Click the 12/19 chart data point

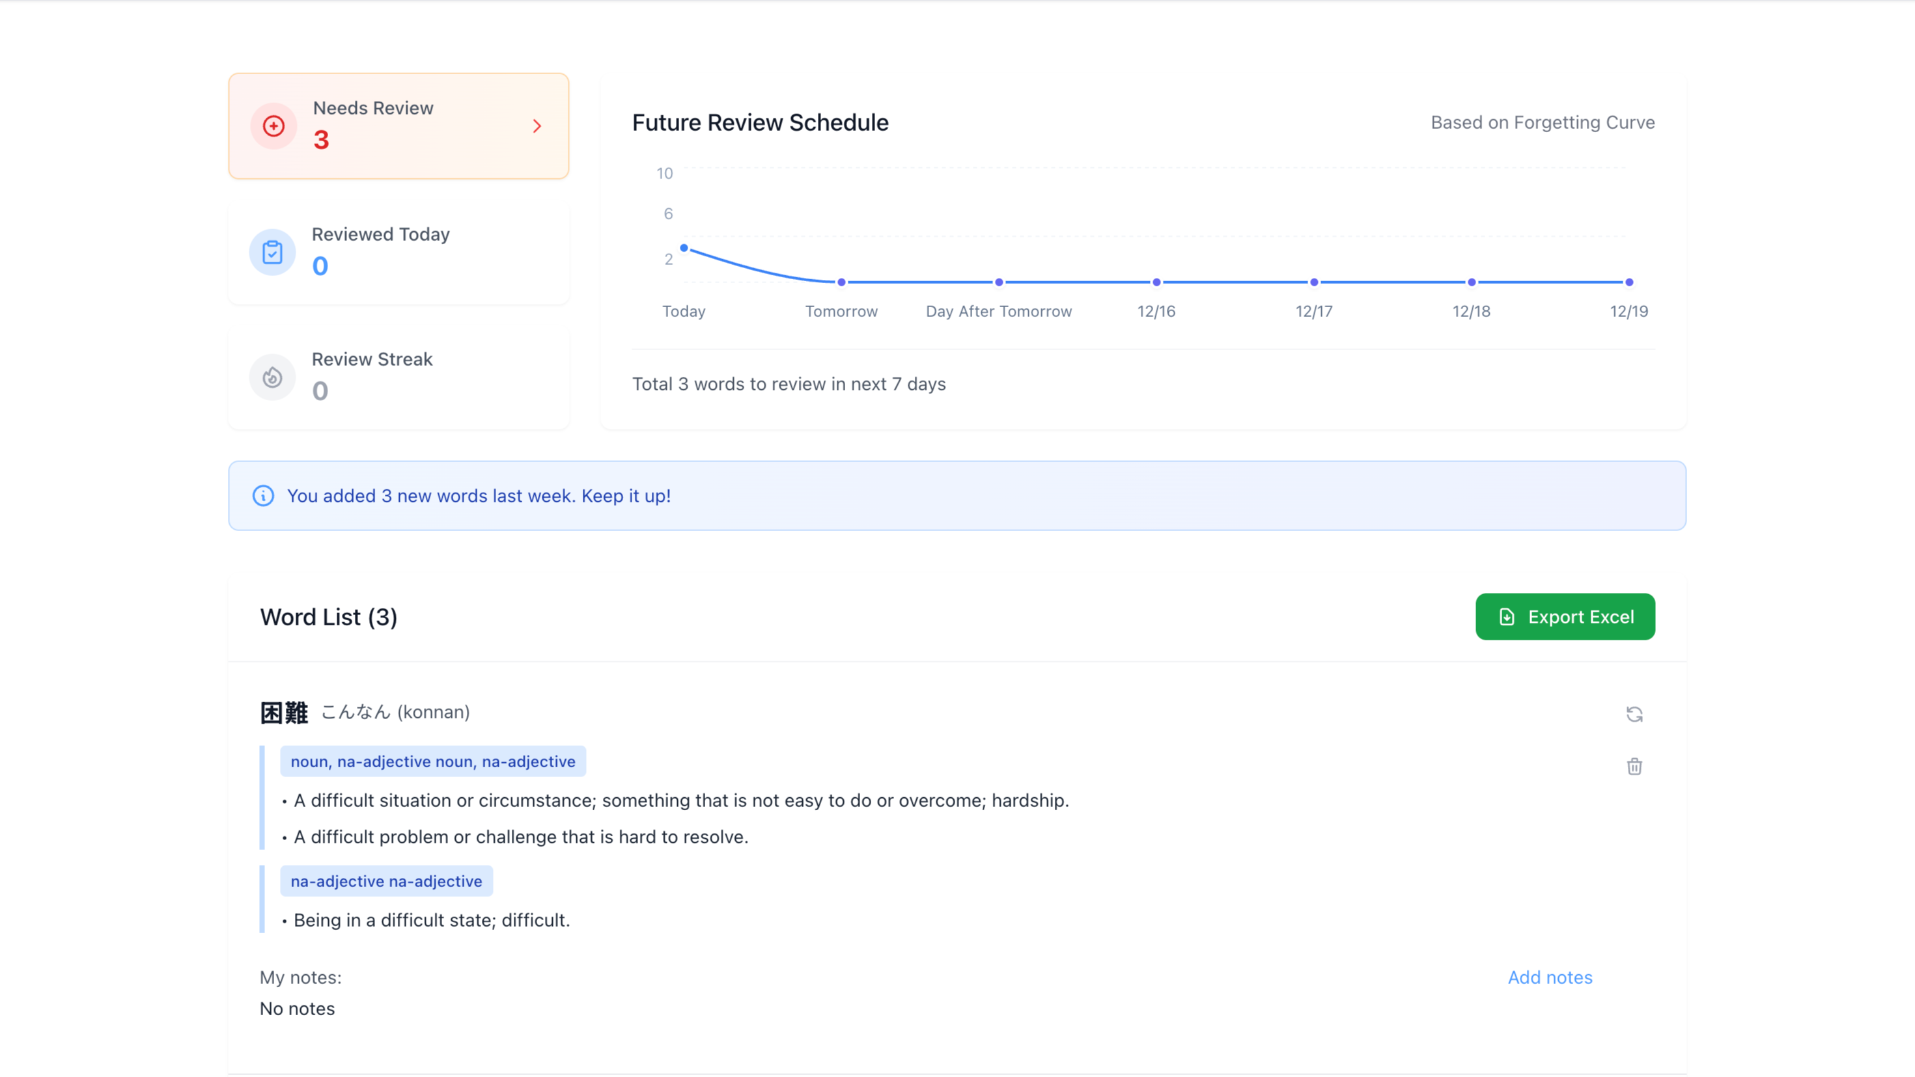1628,282
